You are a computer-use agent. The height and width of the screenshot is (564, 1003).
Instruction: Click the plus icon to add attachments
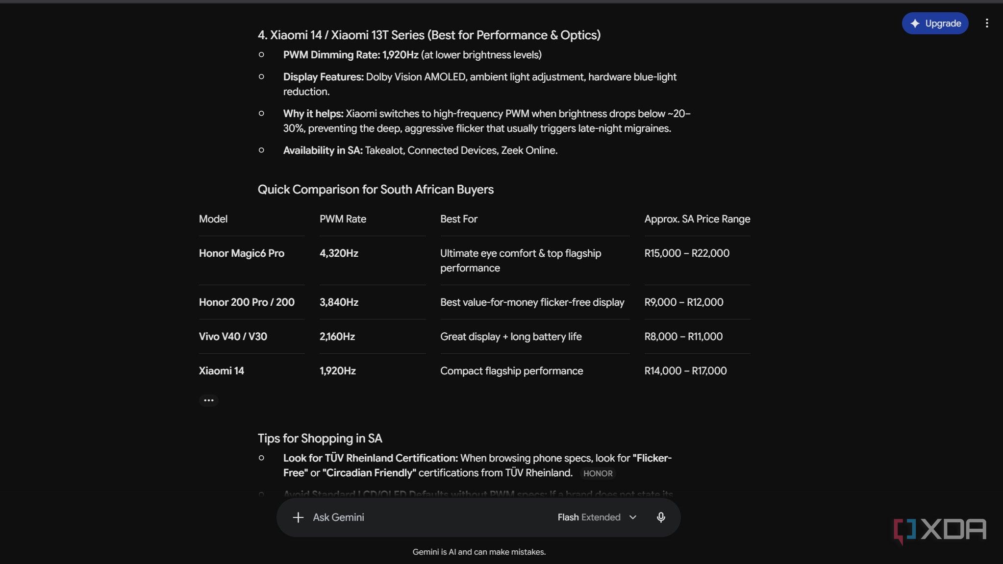(x=298, y=517)
